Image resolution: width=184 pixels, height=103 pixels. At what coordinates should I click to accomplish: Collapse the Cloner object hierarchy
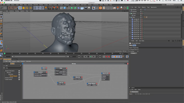[x=130, y=14]
